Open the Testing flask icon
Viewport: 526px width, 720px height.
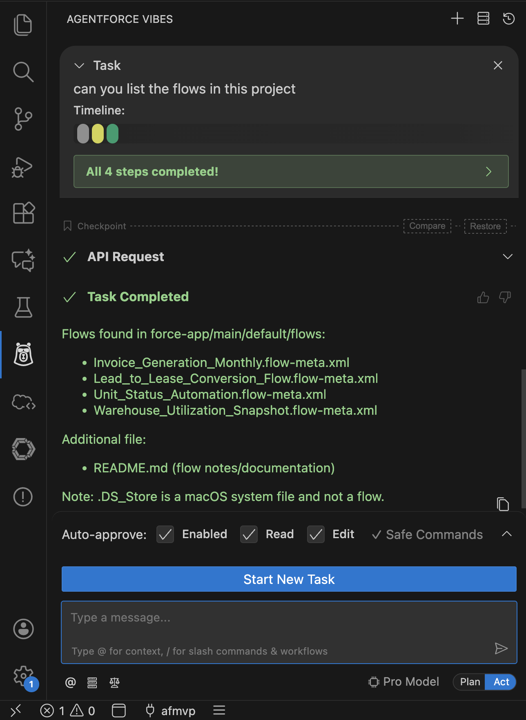tap(23, 307)
